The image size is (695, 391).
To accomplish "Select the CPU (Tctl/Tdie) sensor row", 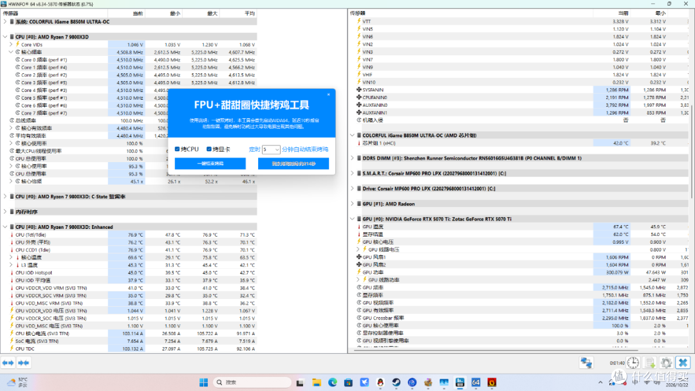I will (130, 235).
